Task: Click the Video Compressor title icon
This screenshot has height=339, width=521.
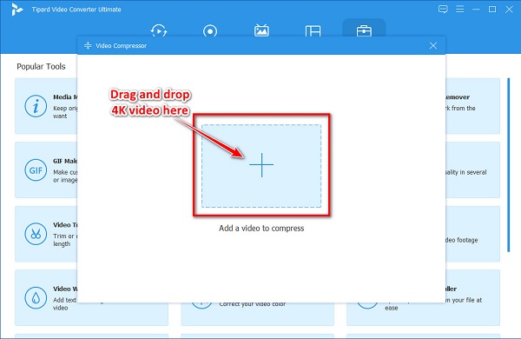Action: click(x=88, y=45)
